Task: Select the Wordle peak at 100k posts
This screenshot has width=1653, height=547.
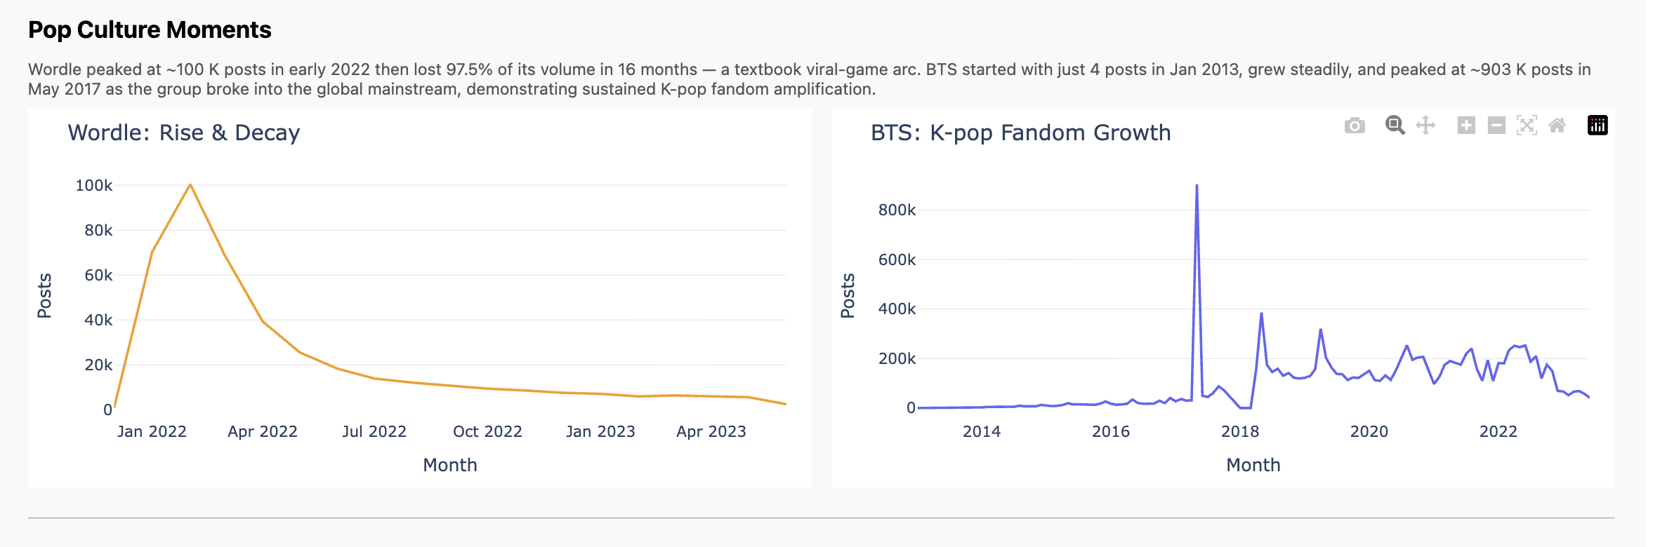Action: pos(190,185)
